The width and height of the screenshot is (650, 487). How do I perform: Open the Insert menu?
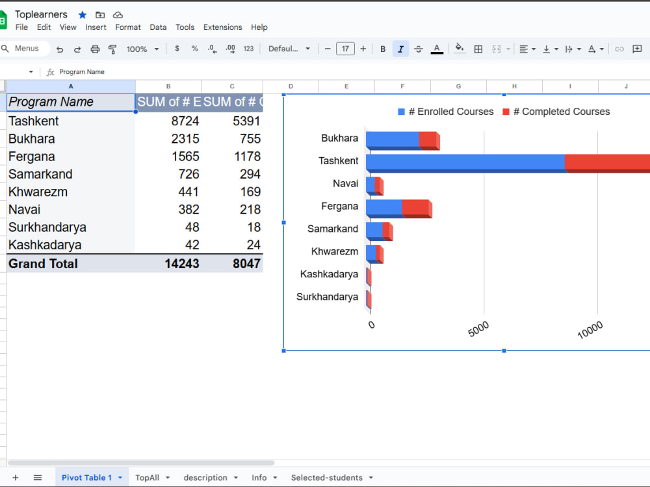pyautogui.click(x=96, y=27)
